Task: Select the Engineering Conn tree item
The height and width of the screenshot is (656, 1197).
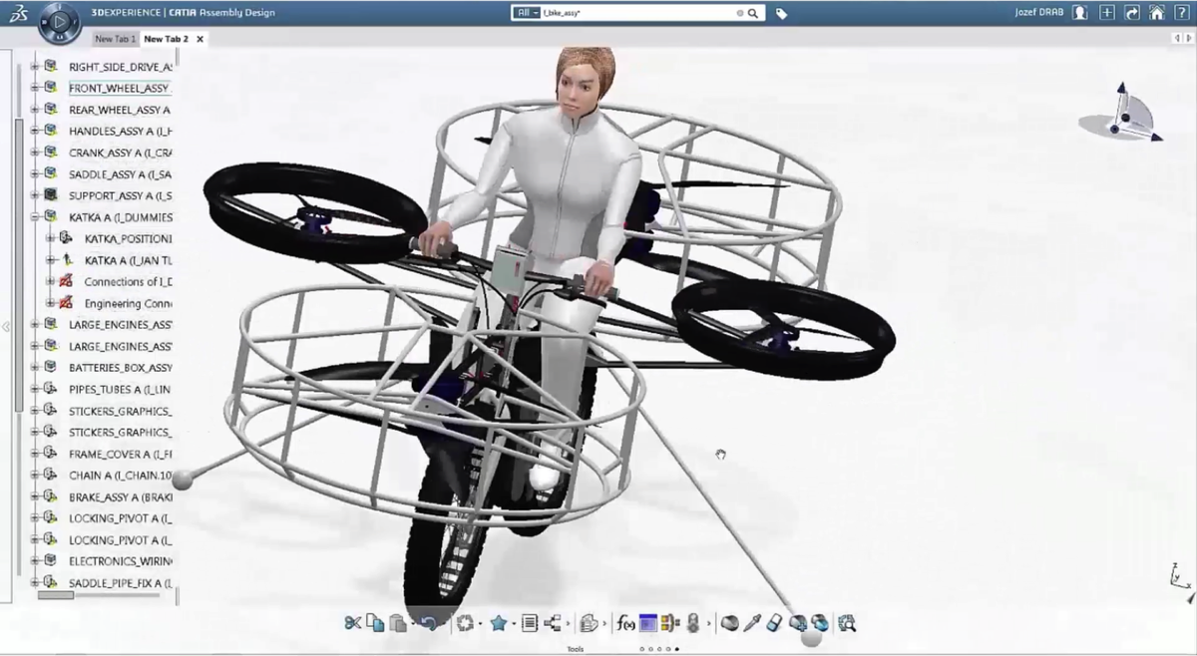Action: 128,303
